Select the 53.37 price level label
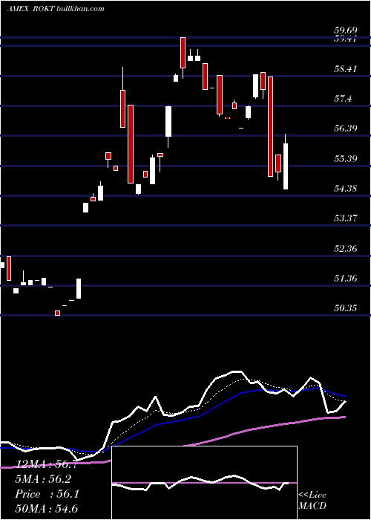 [x=346, y=218]
